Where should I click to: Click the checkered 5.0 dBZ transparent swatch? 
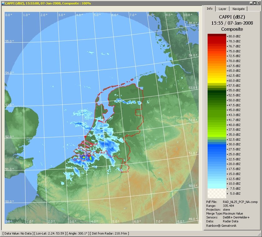(x=216, y=193)
